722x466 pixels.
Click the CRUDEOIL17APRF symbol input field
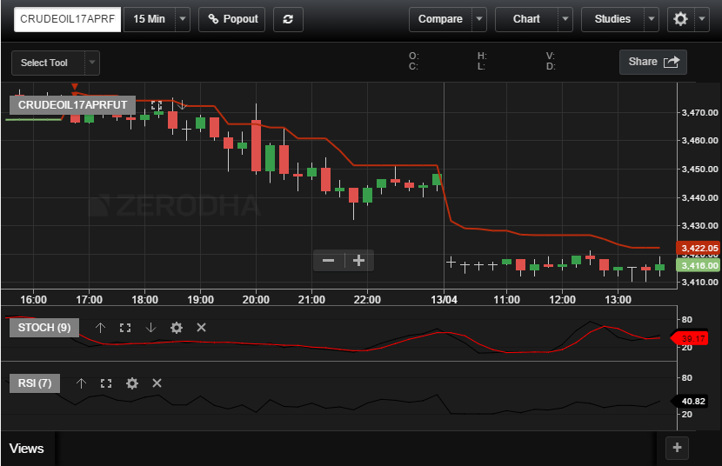tap(67, 19)
